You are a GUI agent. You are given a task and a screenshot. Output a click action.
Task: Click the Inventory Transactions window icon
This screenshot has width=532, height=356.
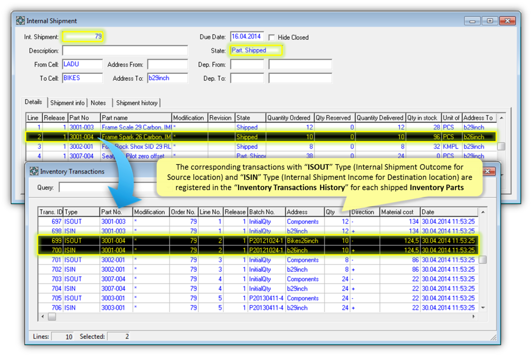tap(34, 171)
